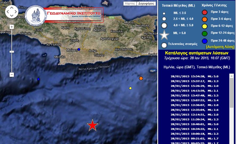
Task: Select the blue marker near Μοίρες
Action: coord(79,49)
